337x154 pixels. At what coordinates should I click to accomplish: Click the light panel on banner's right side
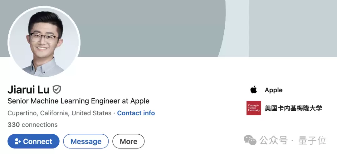pos(293,28)
